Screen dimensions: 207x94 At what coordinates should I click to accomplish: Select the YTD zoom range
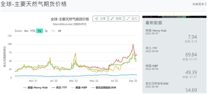click(33, 31)
